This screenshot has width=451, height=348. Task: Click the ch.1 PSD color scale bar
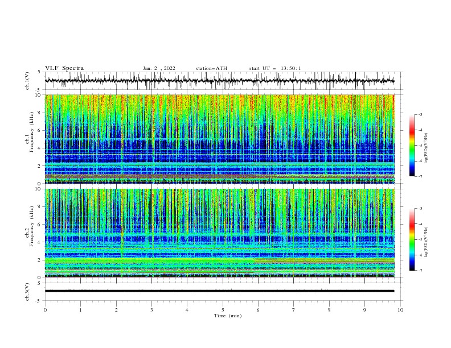[x=412, y=146]
